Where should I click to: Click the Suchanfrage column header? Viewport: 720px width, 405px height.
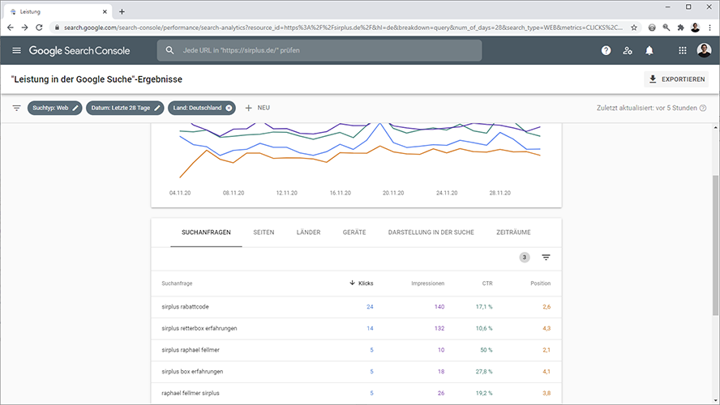(x=177, y=283)
